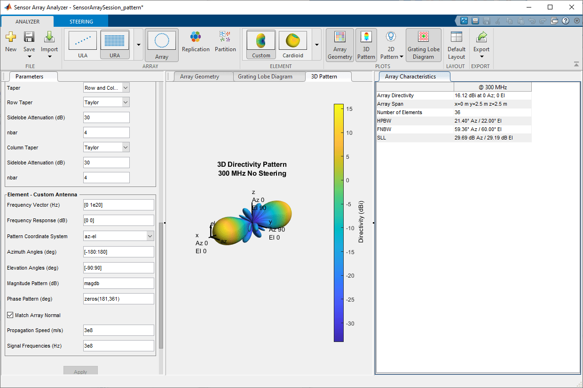Open the Partition array tool
The height and width of the screenshot is (388, 583).
[x=225, y=44]
